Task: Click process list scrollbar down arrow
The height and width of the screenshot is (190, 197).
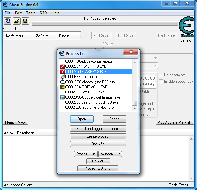Action: 135,108
